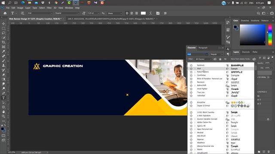Open font size dropdown in options bar
The width and height of the screenshot is (275, 154).
point(98,13)
